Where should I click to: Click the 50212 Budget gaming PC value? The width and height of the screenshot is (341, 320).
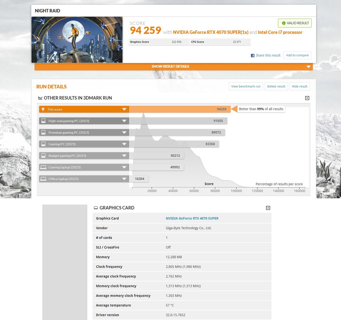tap(175, 156)
